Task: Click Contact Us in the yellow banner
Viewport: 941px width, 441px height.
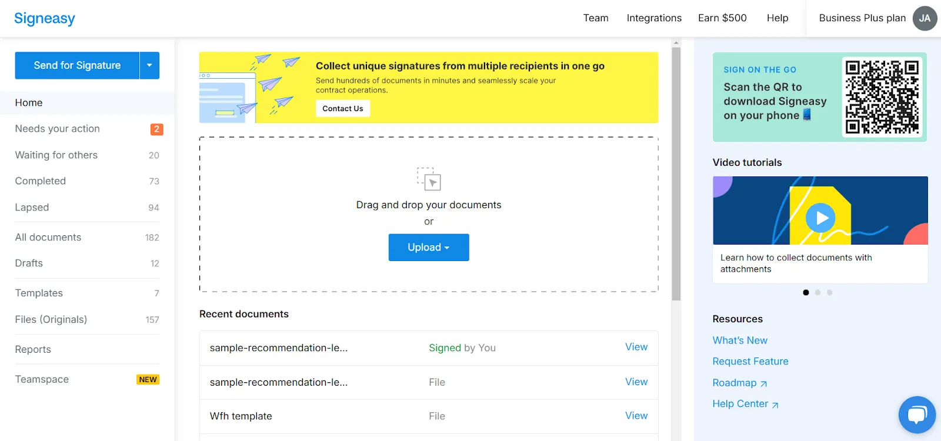Action: click(343, 108)
